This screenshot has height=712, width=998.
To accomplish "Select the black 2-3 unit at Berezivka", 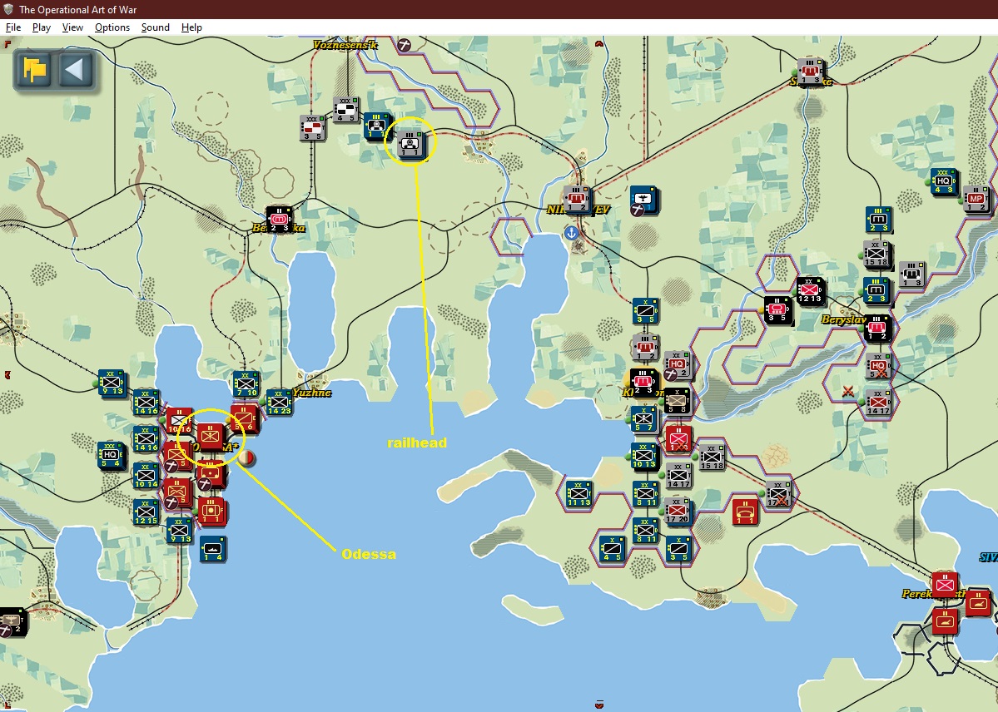I will pos(279,220).
